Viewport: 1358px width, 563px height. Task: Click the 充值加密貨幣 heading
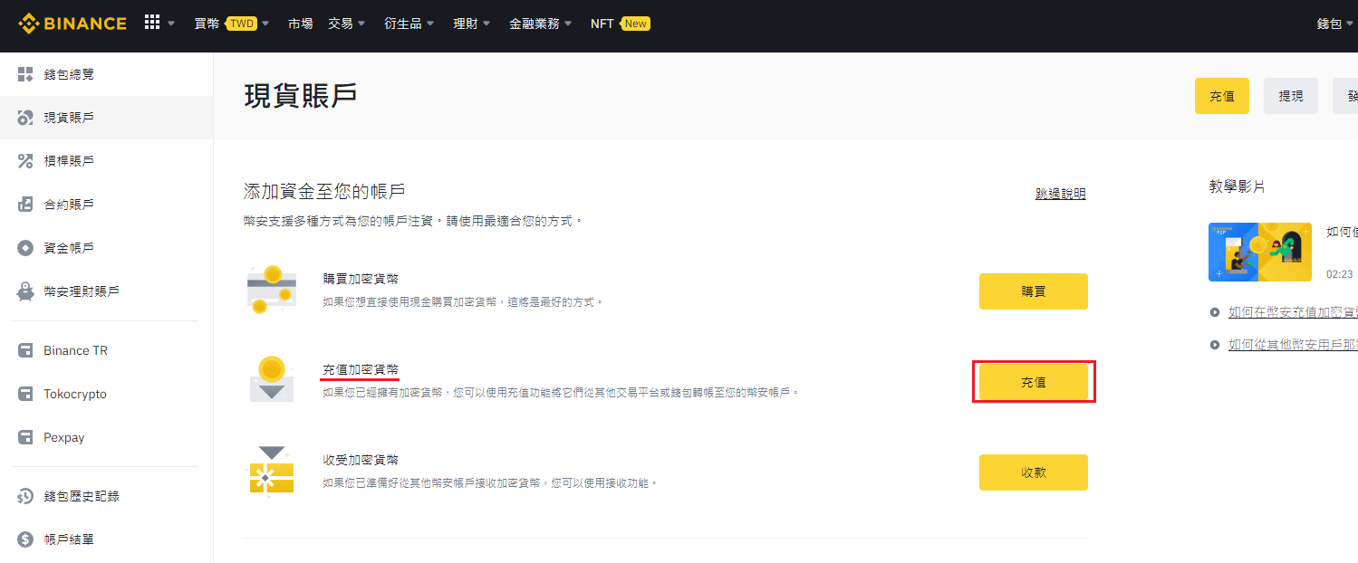pyautogui.click(x=361, y=369)
